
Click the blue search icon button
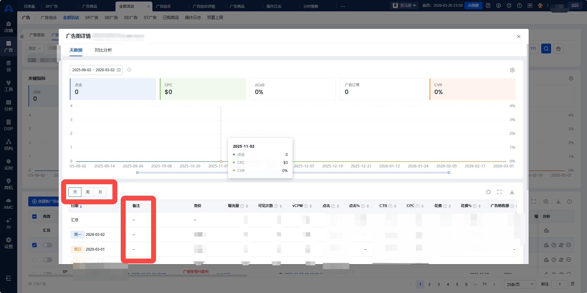pyautogui.click(x=546, y=49)
